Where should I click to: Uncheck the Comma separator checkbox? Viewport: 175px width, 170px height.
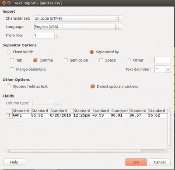click(x=35, y=60)
